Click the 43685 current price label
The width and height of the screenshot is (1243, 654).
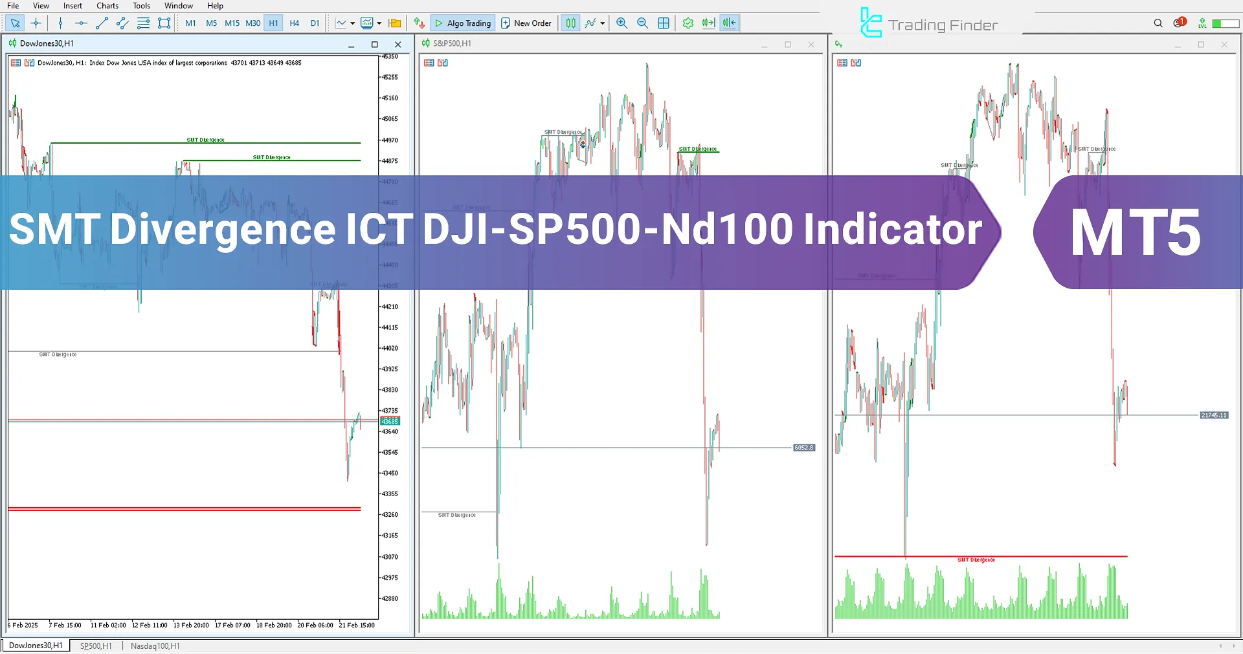pyautogui.click(x=390, y=421)
